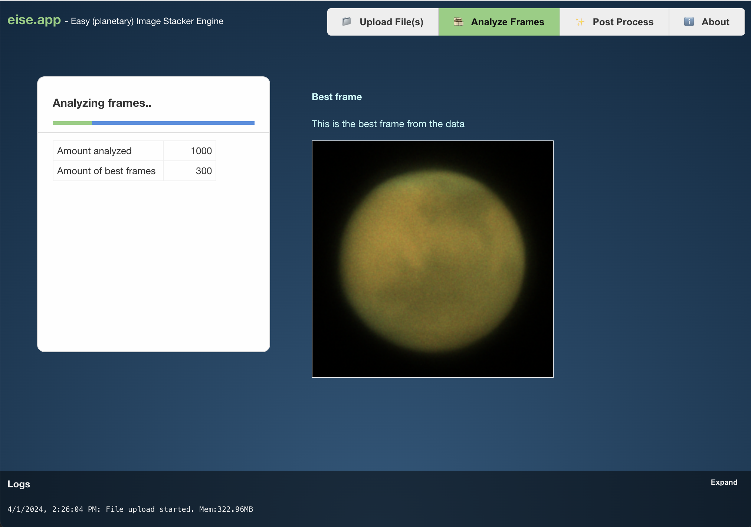The width and height of the screenshot is (751, 527).
Task: Click the eise.app logo link
Action: coord(34,20)
